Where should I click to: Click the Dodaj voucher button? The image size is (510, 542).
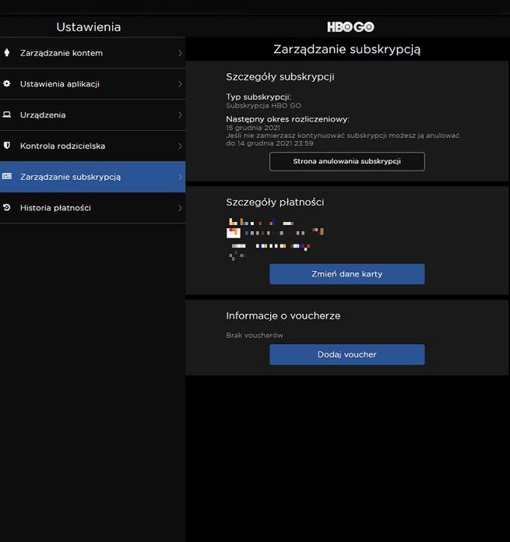(347, 354)
